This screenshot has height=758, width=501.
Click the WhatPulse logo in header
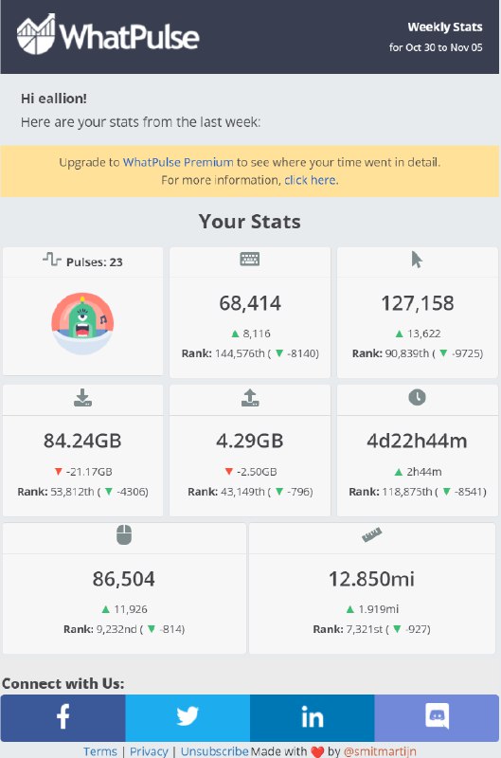point(108,34)
